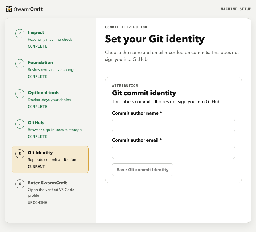Open the Foundation step
Viewport: 256px width, 232px height.
(50, 69)
